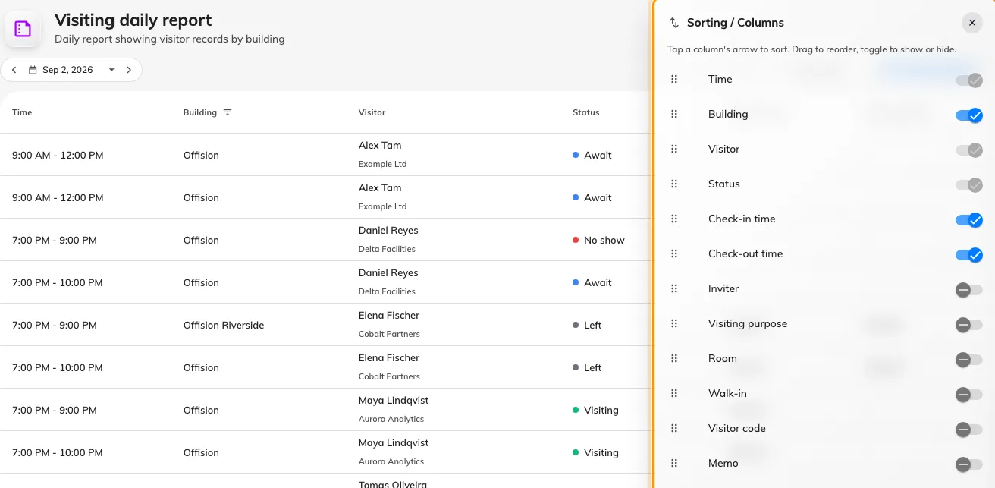Viewport: 995px width, 488px height.
Task: Enable the Visiting purpose column toggle
Action: click(969, 324)
